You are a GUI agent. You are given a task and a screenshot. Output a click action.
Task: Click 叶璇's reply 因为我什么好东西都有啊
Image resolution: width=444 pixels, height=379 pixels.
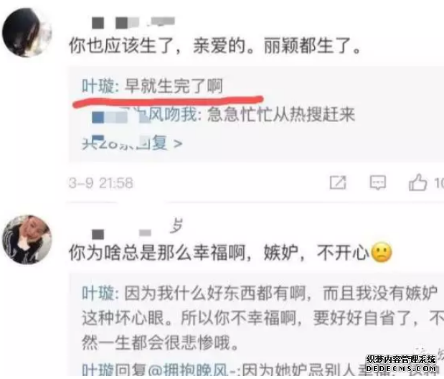point(215,293)
